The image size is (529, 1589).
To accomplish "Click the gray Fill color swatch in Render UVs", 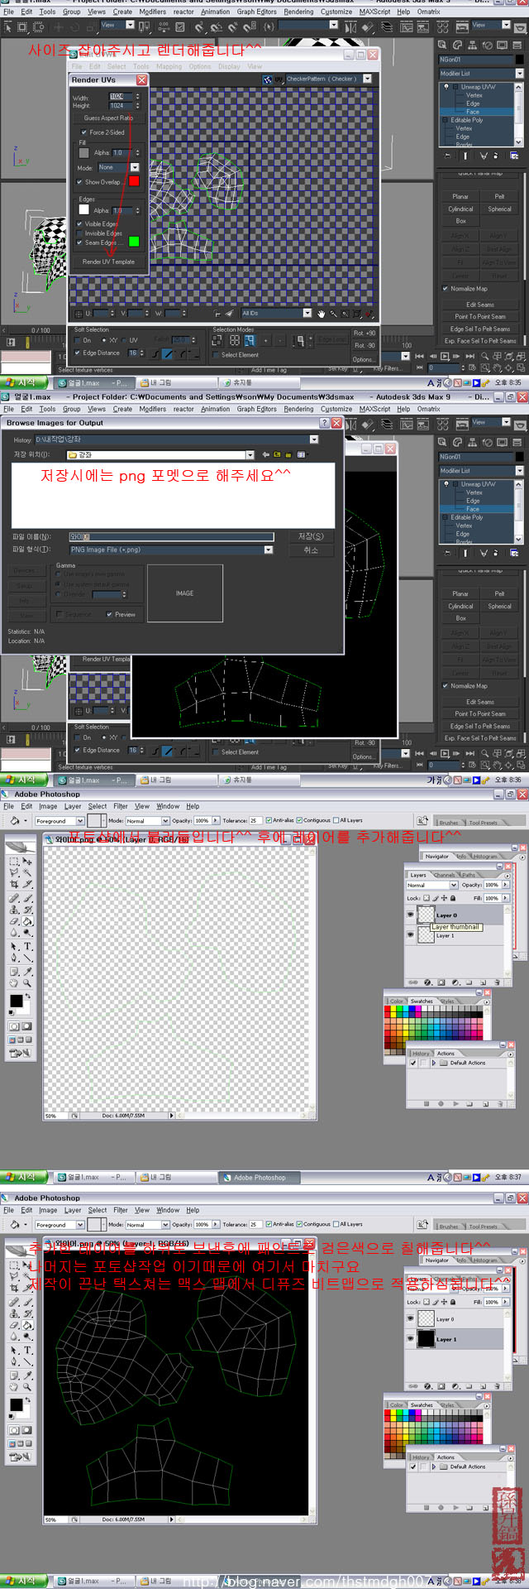I will click(x=83, y=153).
